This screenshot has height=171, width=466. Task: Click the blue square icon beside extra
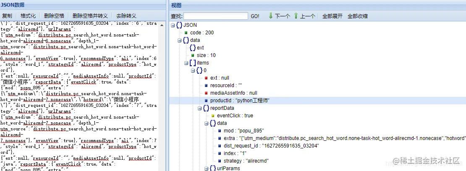[x=220, y=138]
